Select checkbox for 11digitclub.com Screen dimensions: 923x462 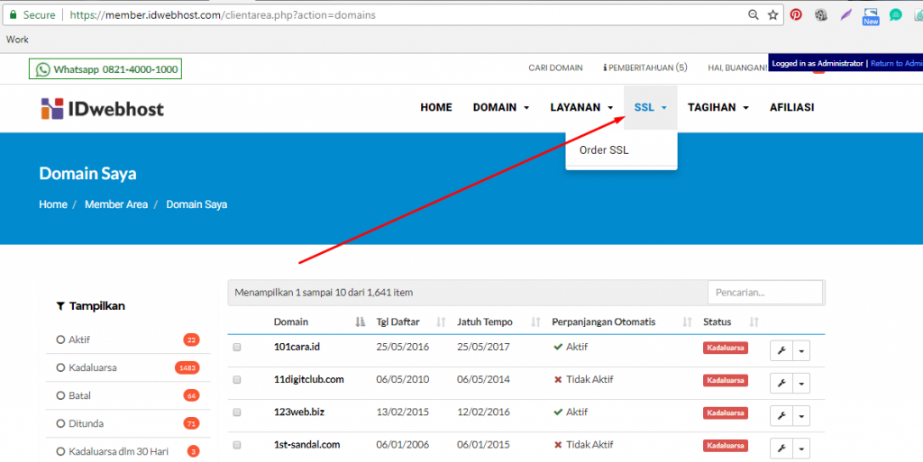(x=237, y=380)
